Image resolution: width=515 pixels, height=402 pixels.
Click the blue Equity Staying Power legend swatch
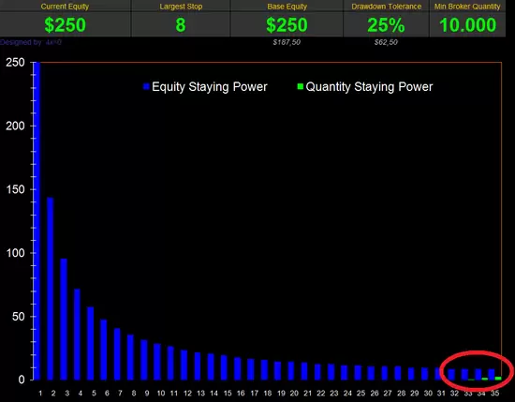point(146,86)
